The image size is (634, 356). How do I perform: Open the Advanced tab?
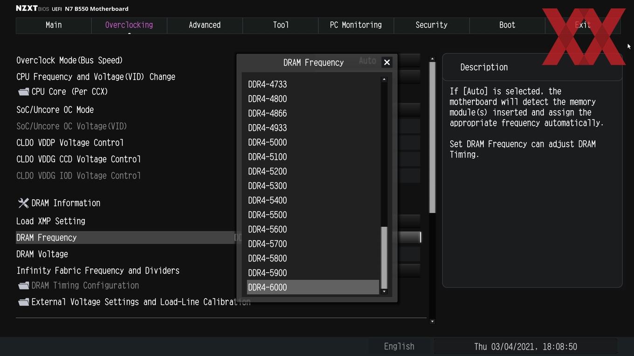pyautogui.click(x=205, y=25)
